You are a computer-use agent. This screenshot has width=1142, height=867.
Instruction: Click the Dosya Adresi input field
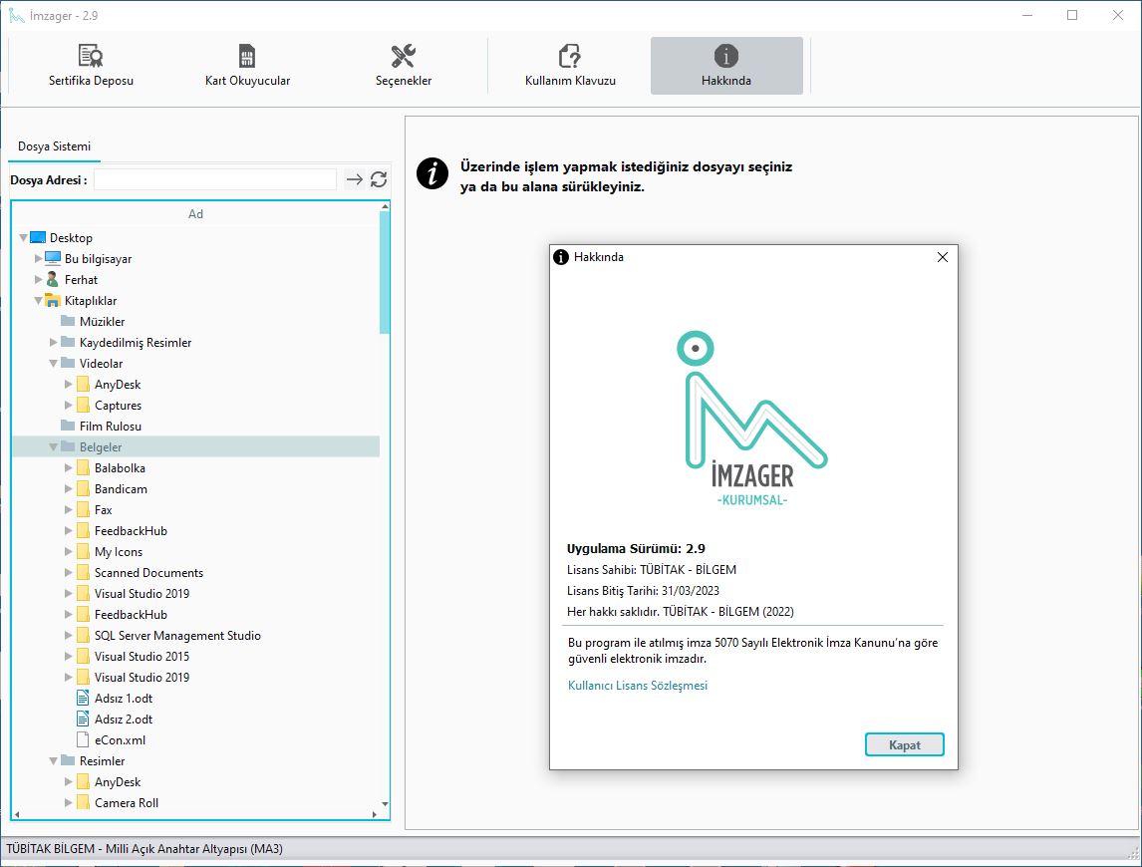point(215,179)
